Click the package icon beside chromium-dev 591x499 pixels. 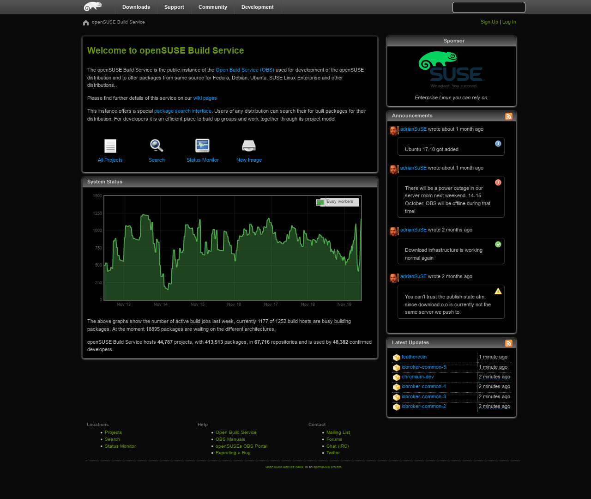tap(397, 377)
